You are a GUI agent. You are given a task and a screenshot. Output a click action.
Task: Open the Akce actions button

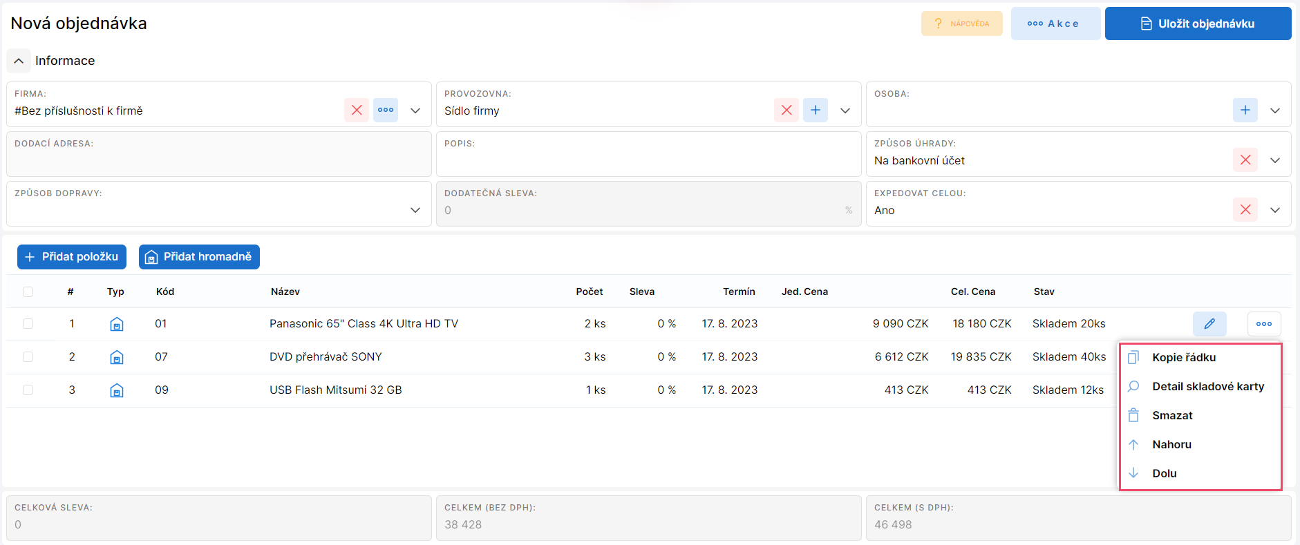[x=1055, y=23]
